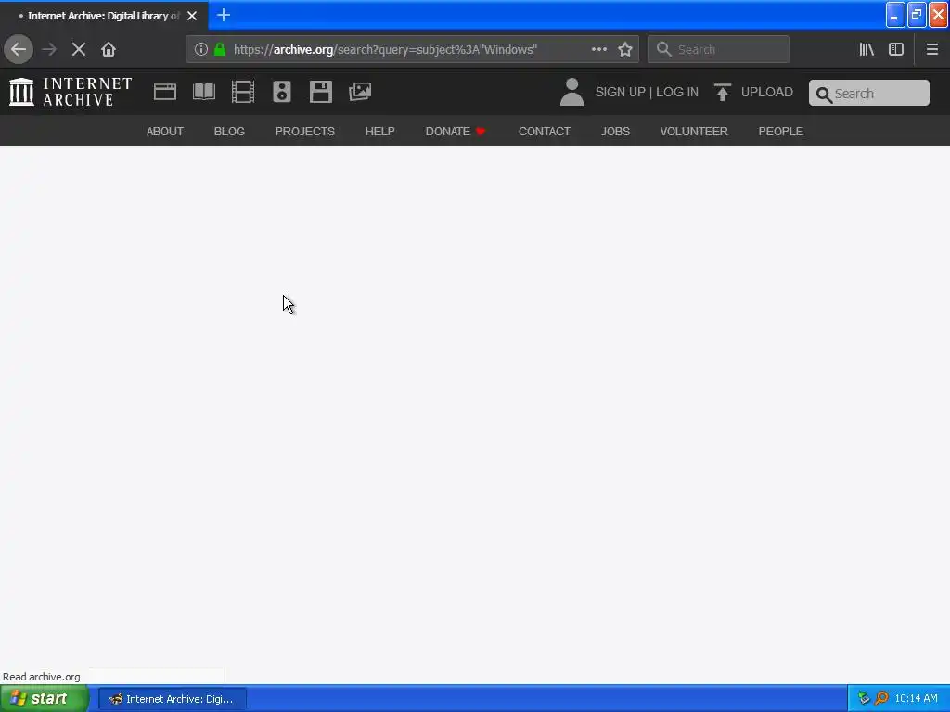Open the PEOPLE nav item
The image size is (950, 712).
coord(781,132)
